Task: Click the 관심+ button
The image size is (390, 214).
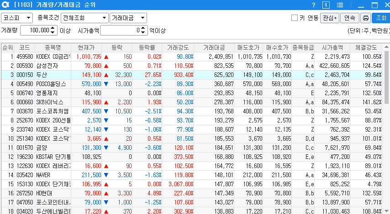Action: click(x=330, y=18)
